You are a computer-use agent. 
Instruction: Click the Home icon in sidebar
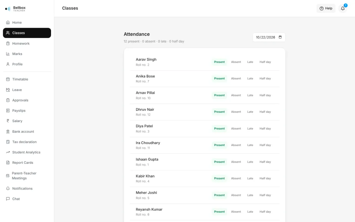point(8,22)
